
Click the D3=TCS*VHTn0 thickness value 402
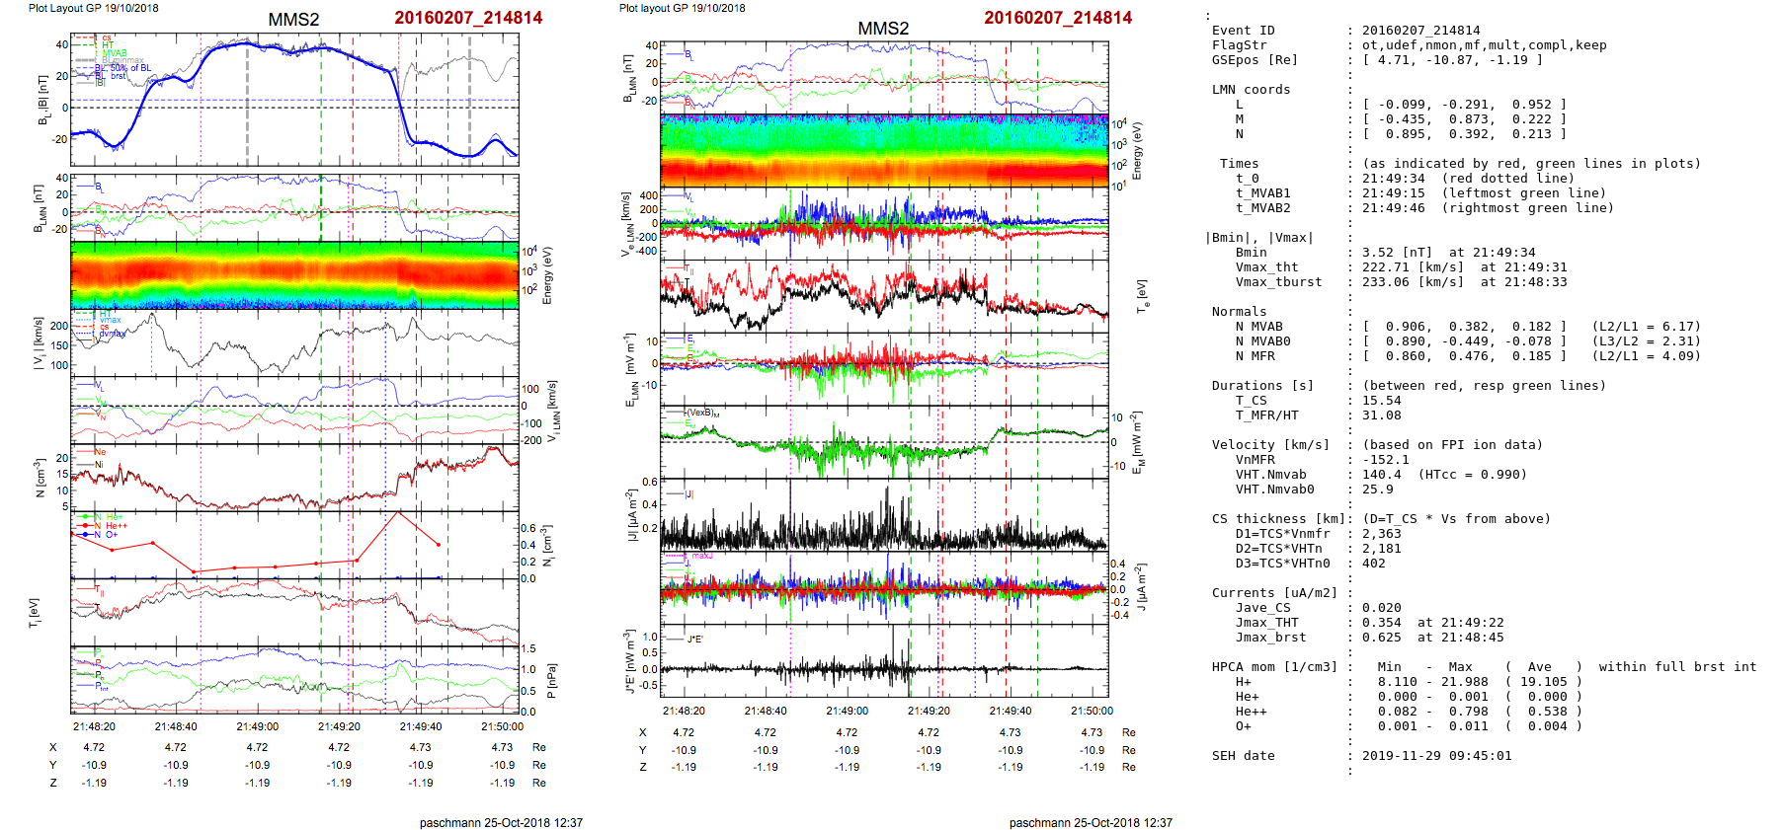point(1373,564)
